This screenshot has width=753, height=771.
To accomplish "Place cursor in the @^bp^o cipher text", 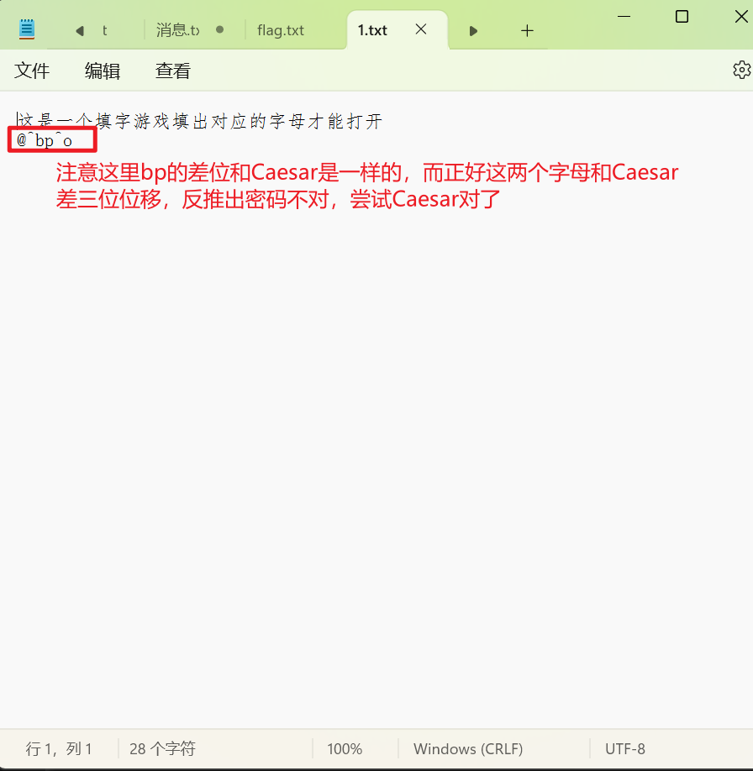I will pyautogui.click(x=45, y=140).
